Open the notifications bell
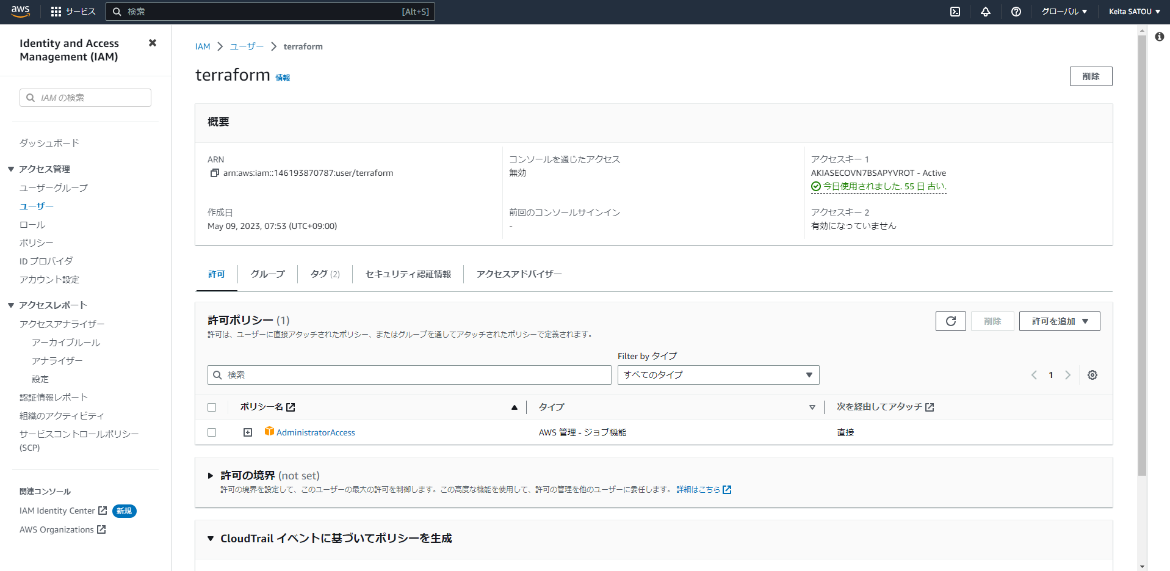This screenshot has width=1170, height=571. (x=986, y=12)
